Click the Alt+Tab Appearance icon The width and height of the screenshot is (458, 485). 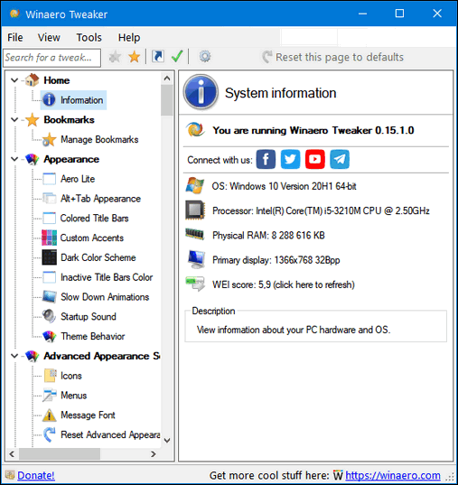pyautogui.click(x=49, y=199)
